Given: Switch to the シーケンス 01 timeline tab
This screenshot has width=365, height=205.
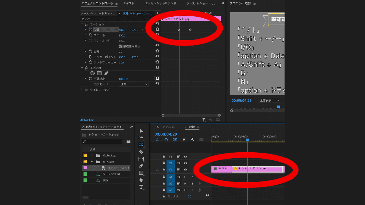Looking at the screenshot, I should pos(165,127).
